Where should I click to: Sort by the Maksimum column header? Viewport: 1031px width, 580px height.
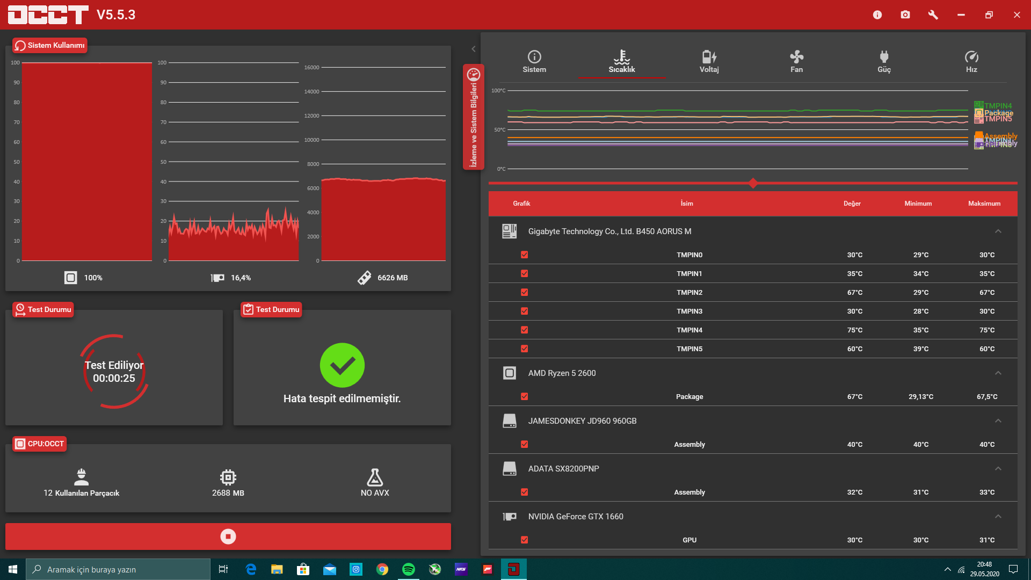point(984,204)
